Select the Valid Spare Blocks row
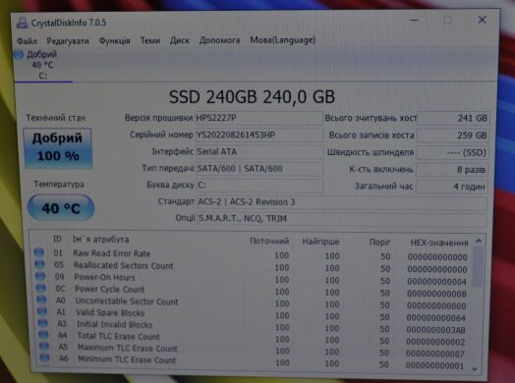This screenshot has width=515, height=383. point(252,314)
